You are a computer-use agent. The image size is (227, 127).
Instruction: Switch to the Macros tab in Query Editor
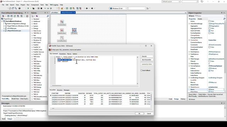(x=69, y=54)
